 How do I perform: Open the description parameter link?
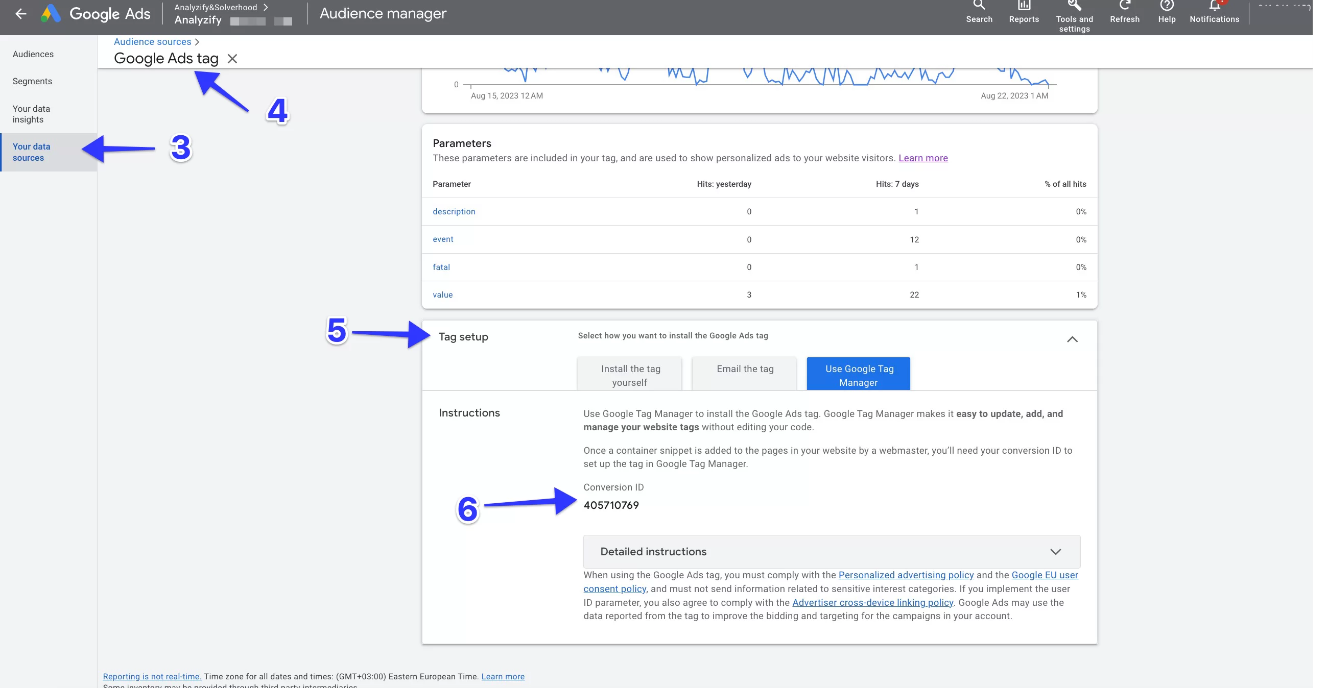tap(454, 211)
